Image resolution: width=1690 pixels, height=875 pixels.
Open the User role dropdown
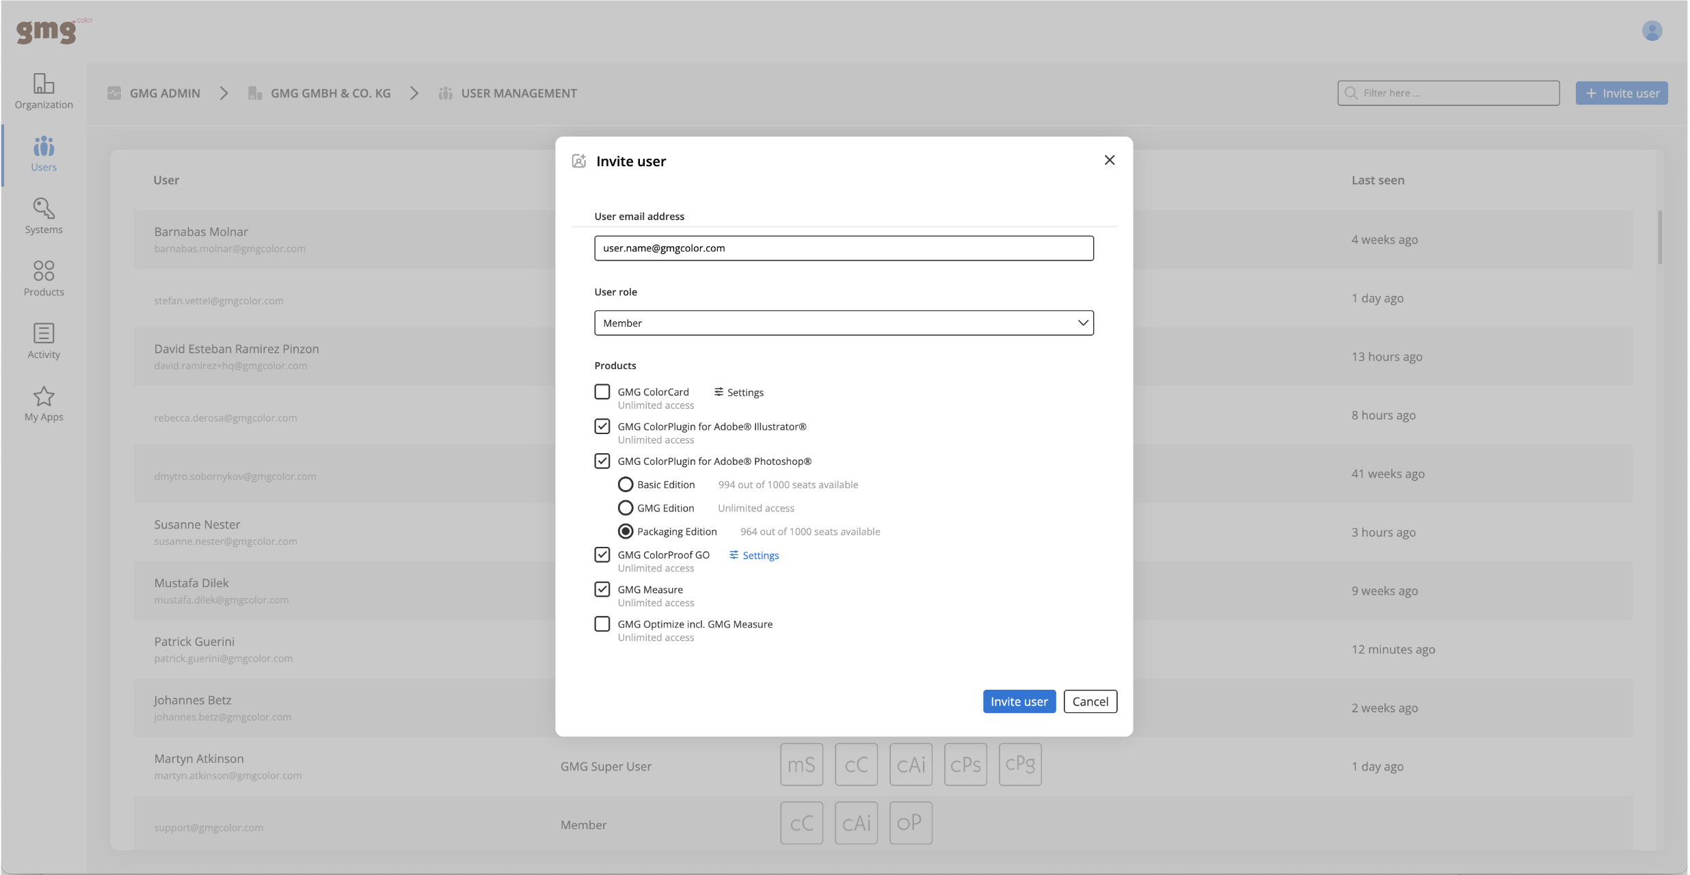844,323
